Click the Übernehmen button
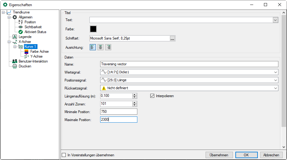 pyautogui.click(x=219, y=155)
